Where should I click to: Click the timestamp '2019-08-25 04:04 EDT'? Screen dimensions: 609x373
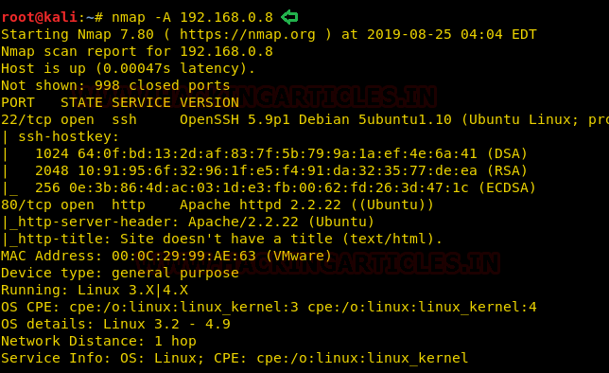pos(452,34)
